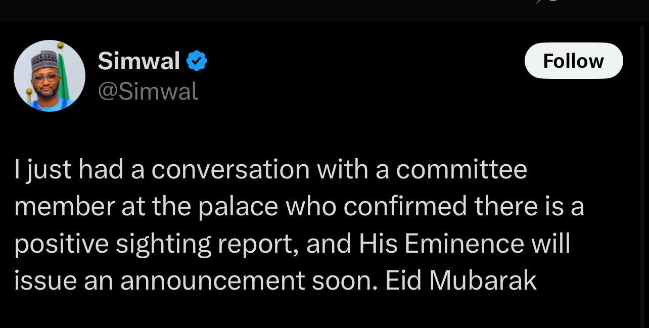Click the Follow button

pyautogui.click(x=573, y=61)
